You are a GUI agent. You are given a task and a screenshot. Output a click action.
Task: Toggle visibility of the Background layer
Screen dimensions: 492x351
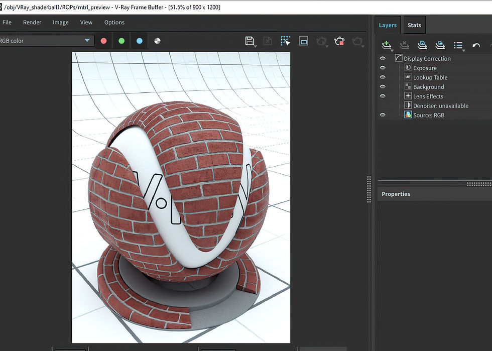coord(383,86)
